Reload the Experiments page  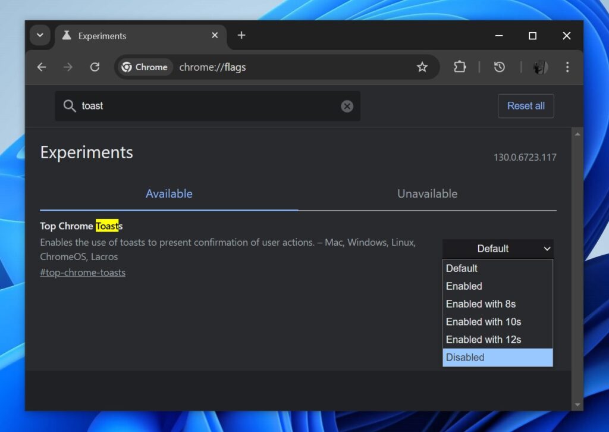pos(95,67)
